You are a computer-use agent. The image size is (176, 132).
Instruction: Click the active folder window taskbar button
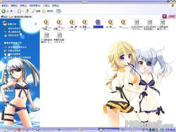tap(109, 130)
